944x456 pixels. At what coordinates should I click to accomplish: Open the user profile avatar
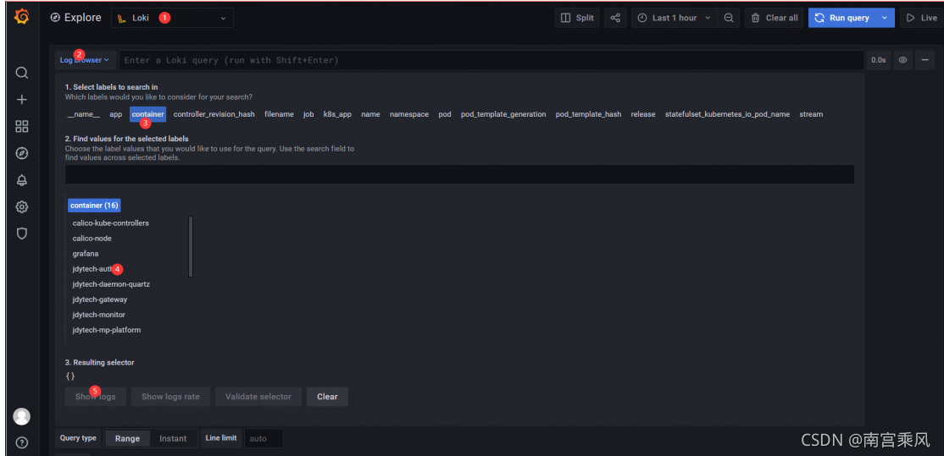point(22,416)
